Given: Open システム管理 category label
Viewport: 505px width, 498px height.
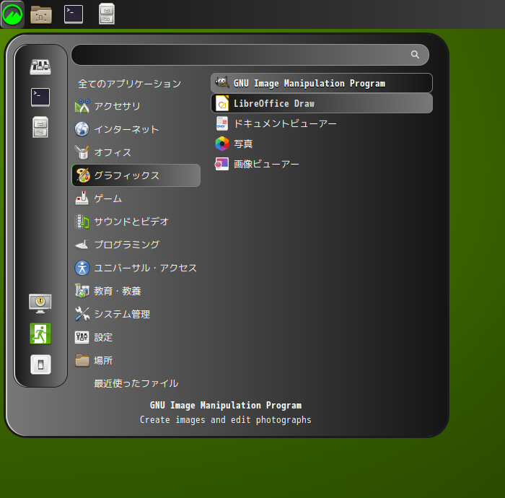Looking at the screenshot, I should 122,314.
